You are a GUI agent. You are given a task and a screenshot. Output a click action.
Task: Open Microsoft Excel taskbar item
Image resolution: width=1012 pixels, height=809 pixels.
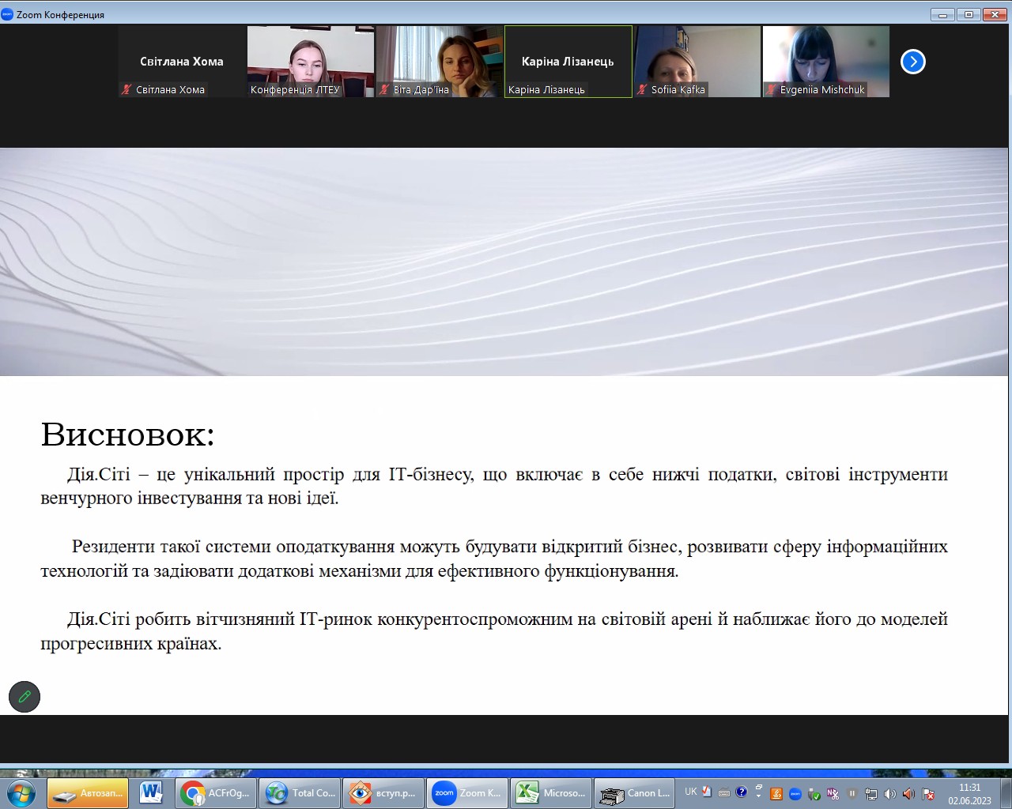551,792
